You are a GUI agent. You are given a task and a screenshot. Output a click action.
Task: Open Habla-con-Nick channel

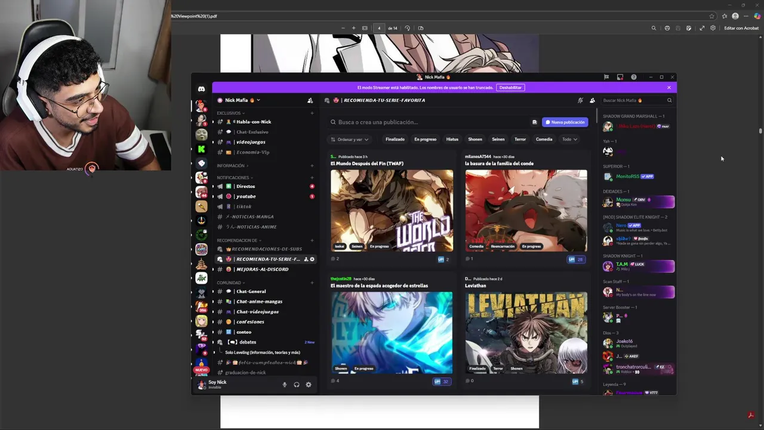click(265, 122)
